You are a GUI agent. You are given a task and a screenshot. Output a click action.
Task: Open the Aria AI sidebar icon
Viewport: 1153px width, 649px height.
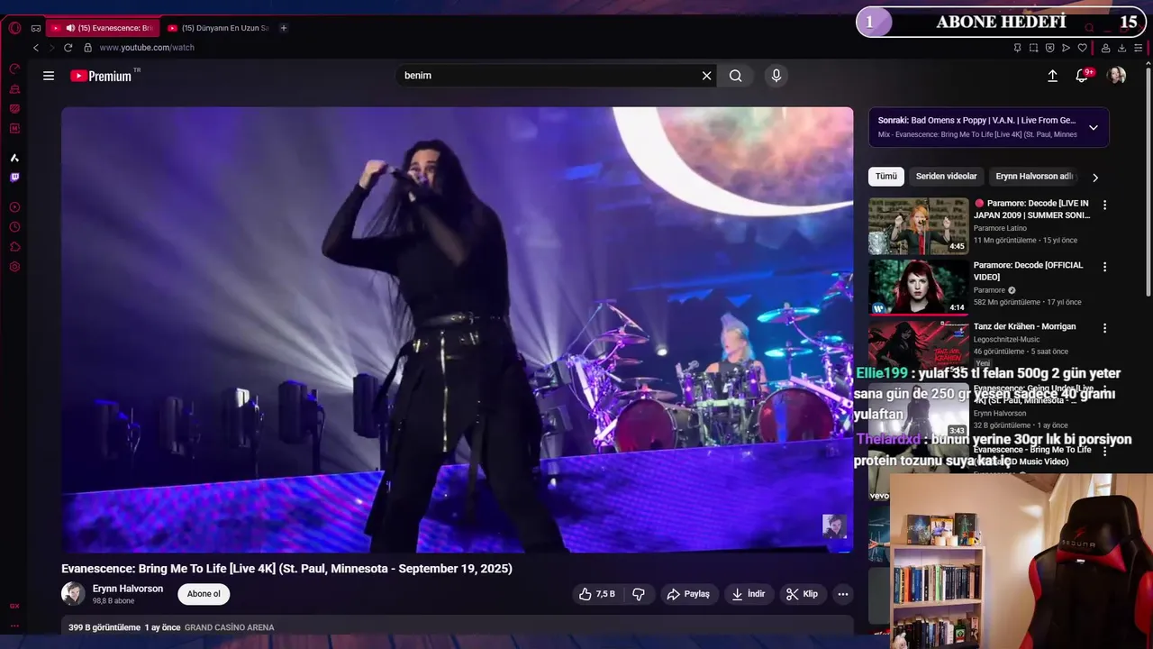[x=14, y=158]
